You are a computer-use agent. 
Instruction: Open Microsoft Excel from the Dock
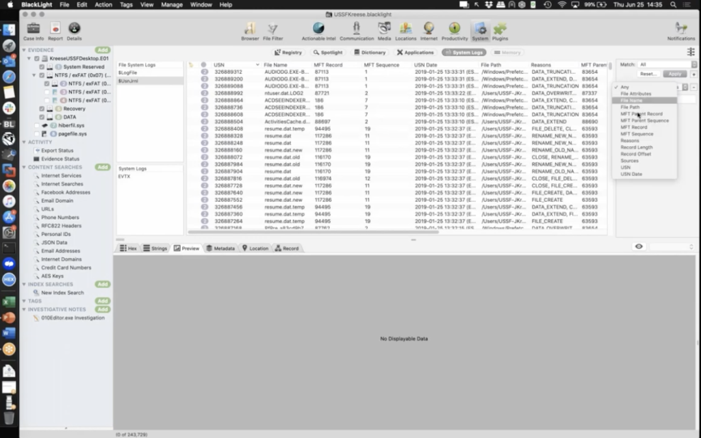point(9,302)
